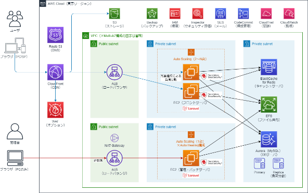Select the CloudTrail icon

point(266,13)
